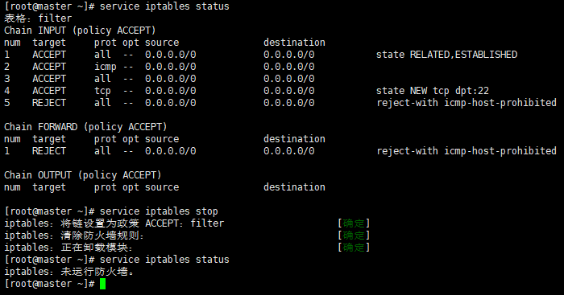564x295 pixels.
Task: Click "reject-with icmp-host-prohibited" in INPUT rule 5
Action: (467, 103)
